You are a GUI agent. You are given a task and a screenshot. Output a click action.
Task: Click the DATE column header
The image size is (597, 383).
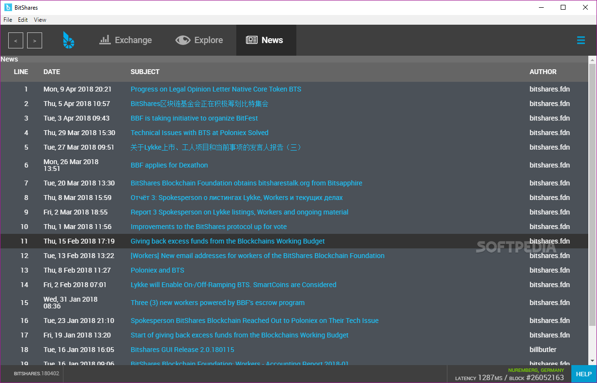click(x=52, y=72)
